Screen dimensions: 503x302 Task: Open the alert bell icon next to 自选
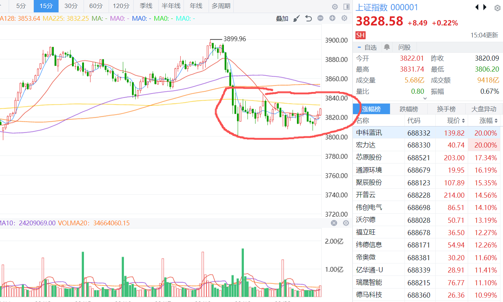coord(387,47)
